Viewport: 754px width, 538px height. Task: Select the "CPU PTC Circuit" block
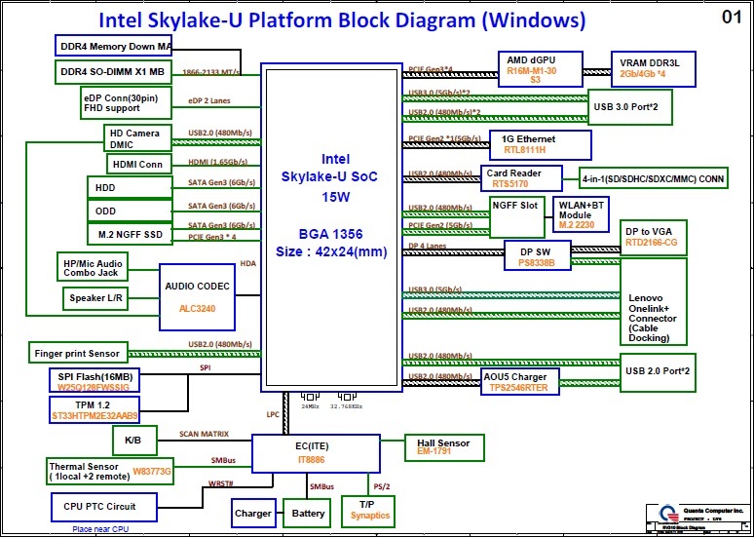click(x=104, y=507)
